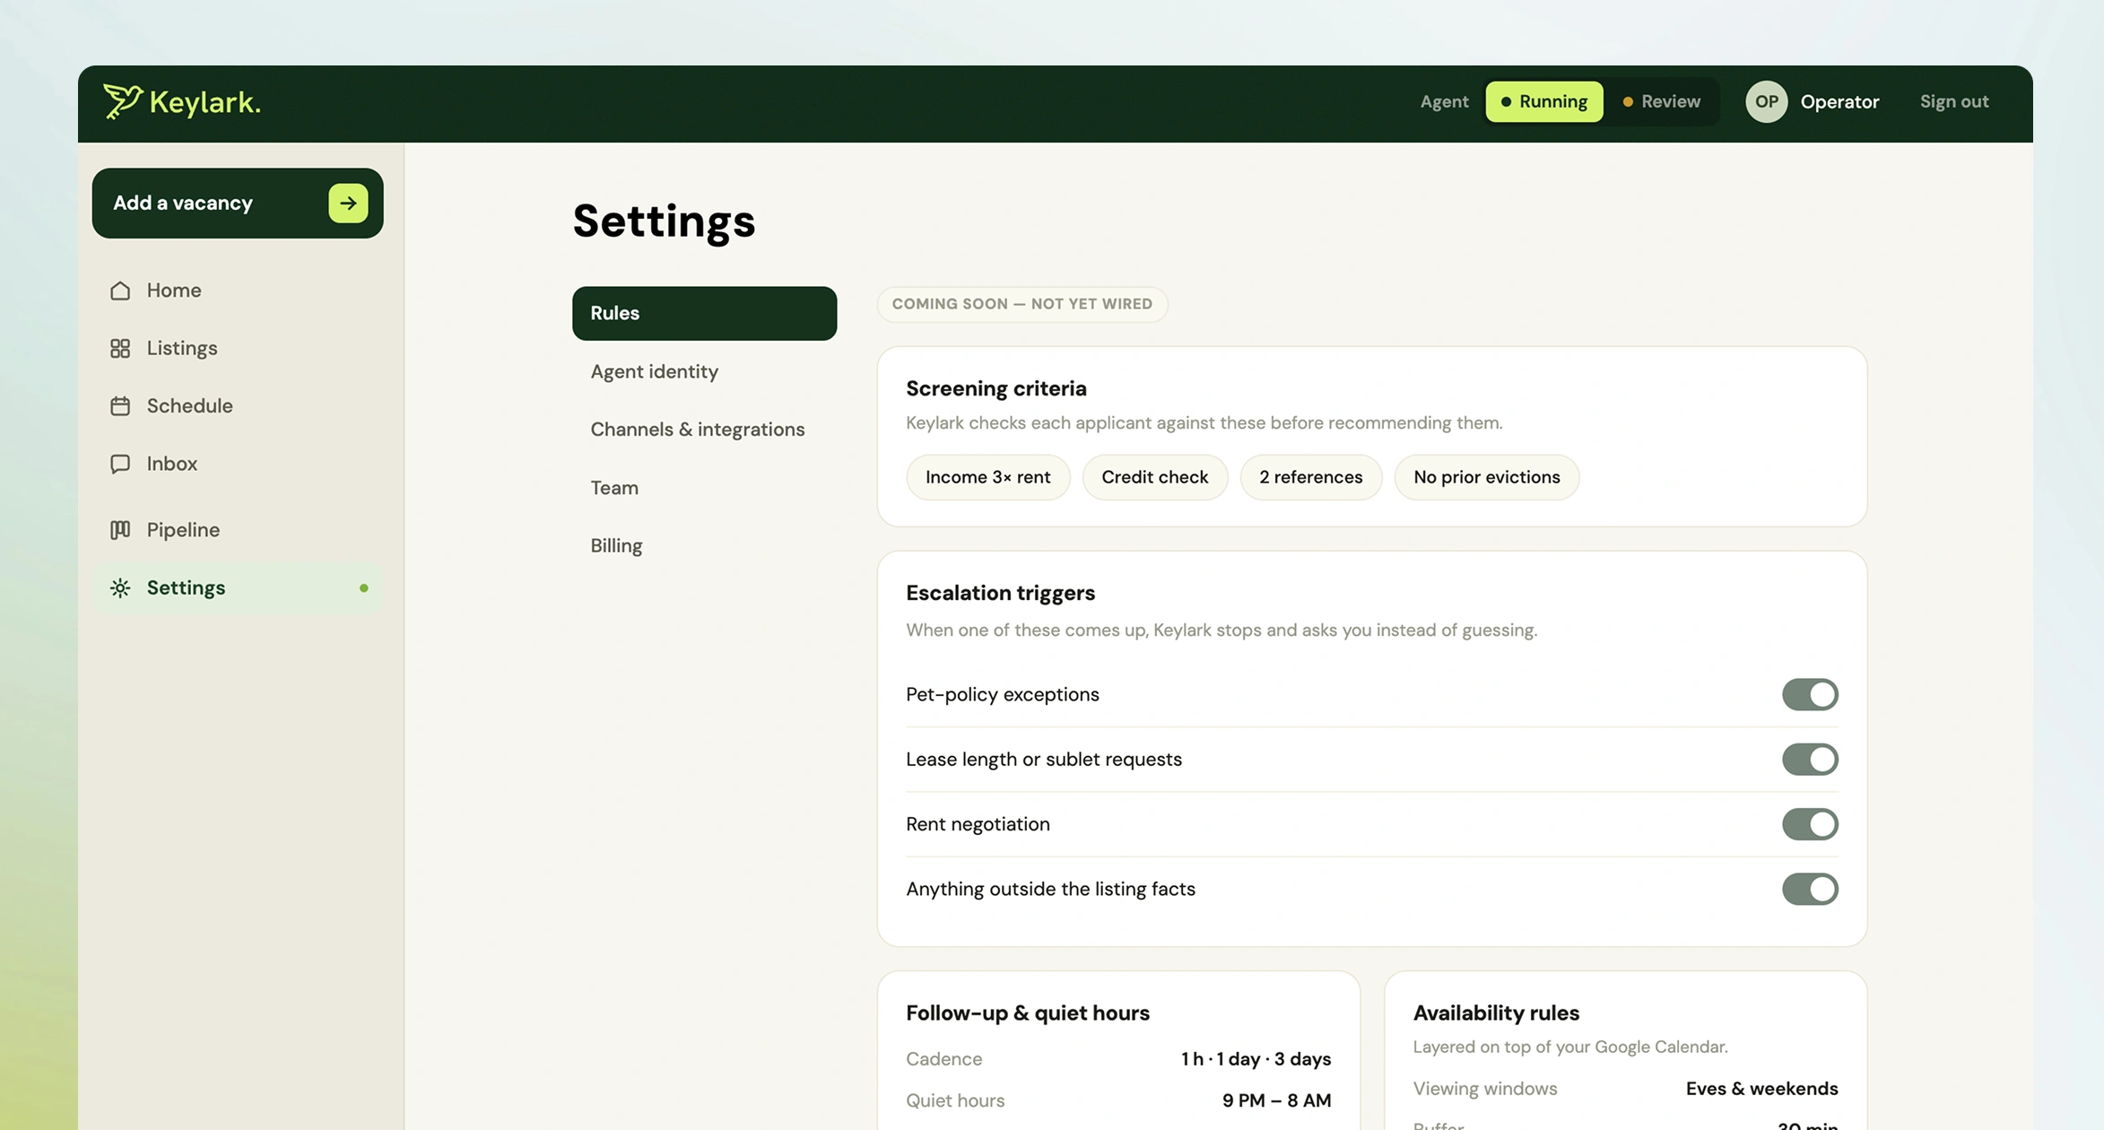Open Inbox from the sidebar
The width and height of the screenshot is (2104, 1130).
point(238,464)
